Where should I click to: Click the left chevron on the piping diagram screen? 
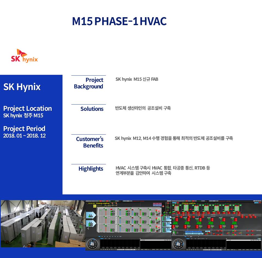pos(174,228)
